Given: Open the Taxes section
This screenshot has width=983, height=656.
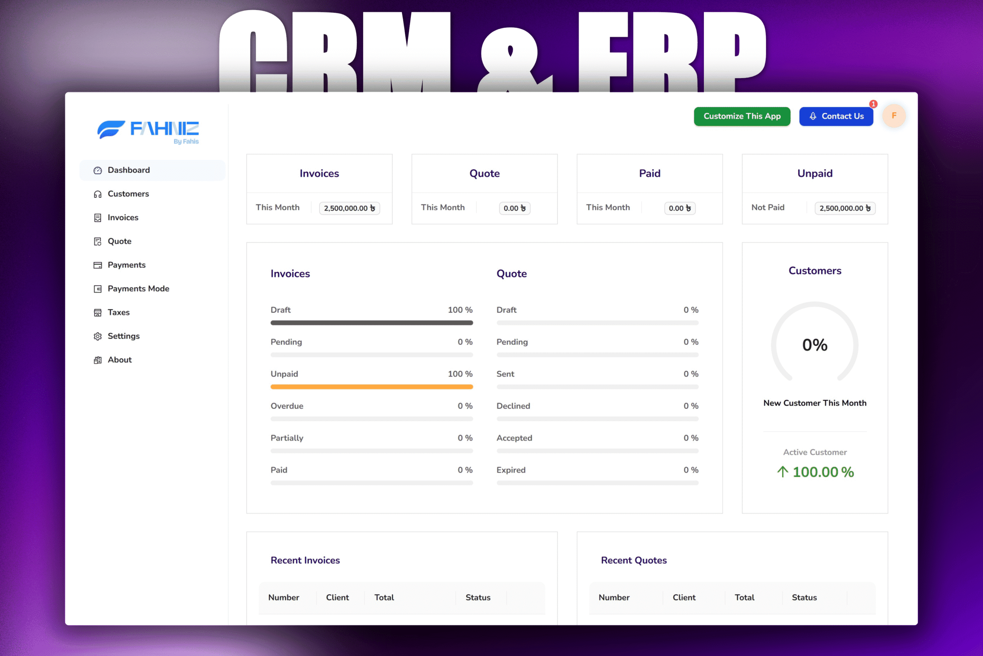Looking at the screenshot, I should [119, 312].
